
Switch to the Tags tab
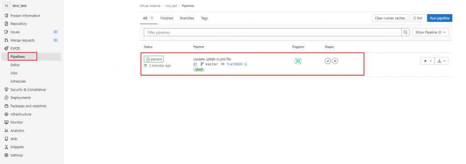[204, 18]
